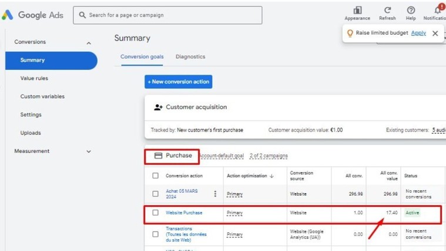The image size is (446, 251).
Task: Switch to the Conversion goals tab
Action: 142,56
